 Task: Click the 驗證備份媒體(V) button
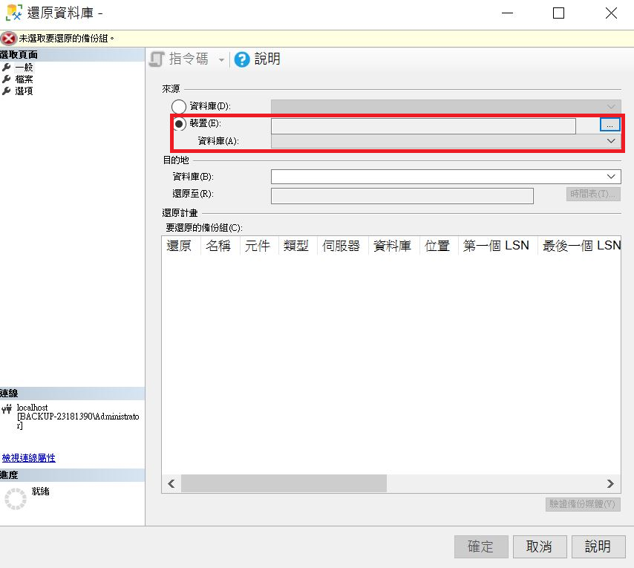point(583,504)
